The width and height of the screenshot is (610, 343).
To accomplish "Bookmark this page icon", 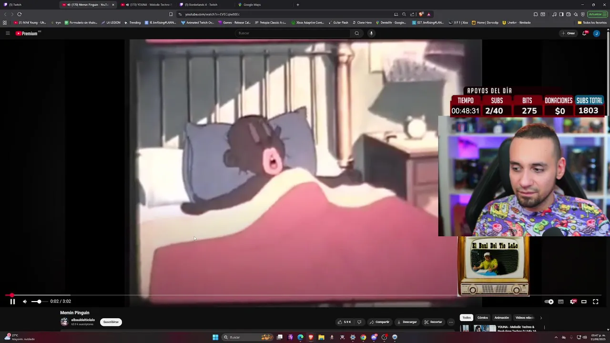I will tap(171, 14).
